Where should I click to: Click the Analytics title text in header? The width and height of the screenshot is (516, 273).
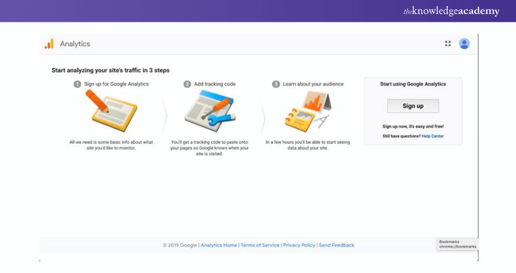[75, 44]
